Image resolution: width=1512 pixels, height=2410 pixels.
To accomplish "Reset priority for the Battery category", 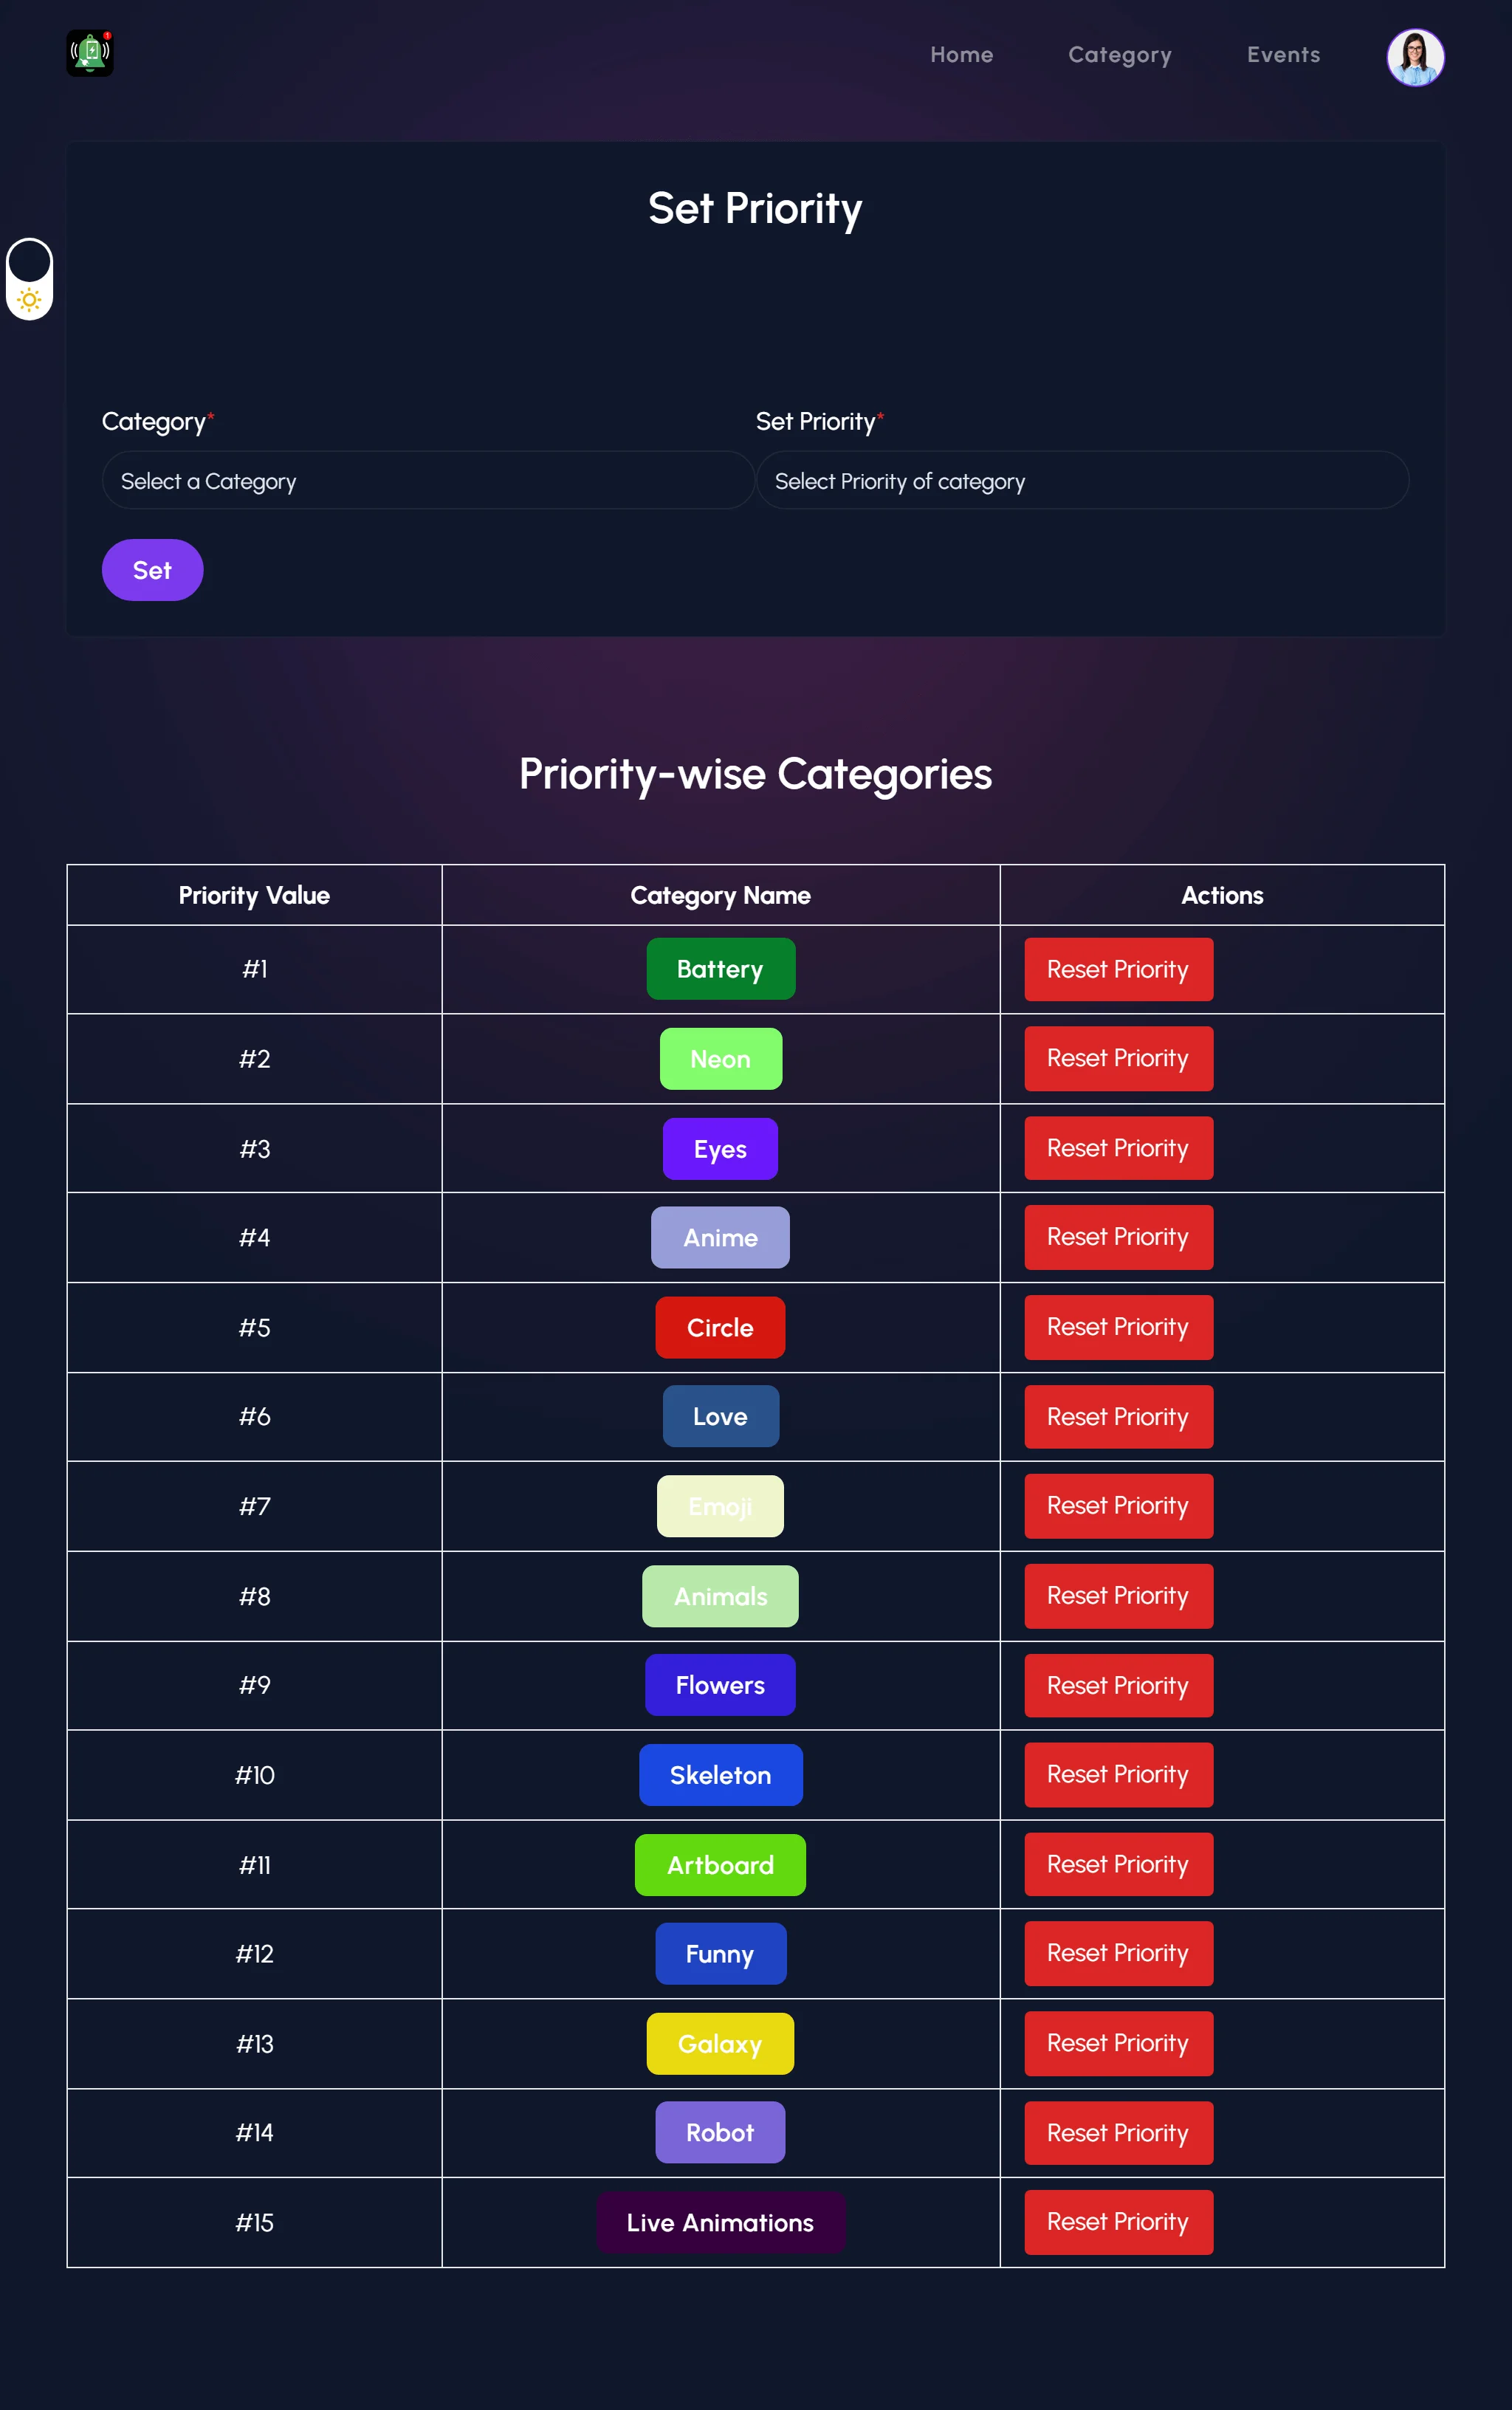I will (1118, 969).
